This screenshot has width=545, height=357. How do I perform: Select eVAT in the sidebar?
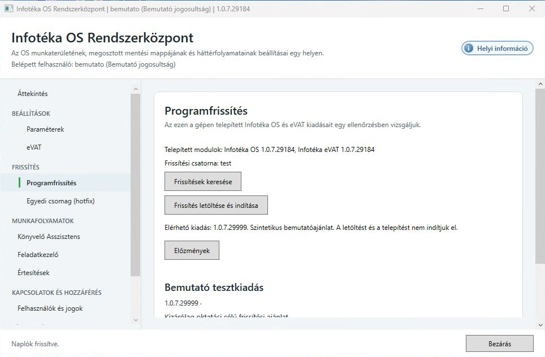34,147
